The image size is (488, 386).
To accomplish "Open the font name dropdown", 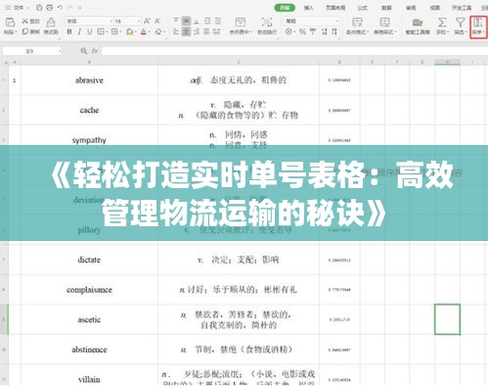I will (x=89, y=22).
